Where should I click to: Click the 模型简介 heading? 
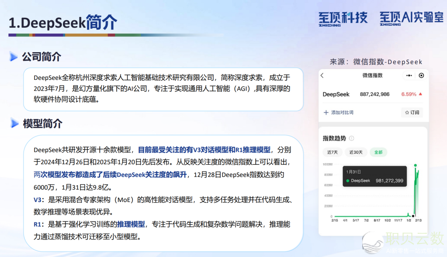coord(43,123)
